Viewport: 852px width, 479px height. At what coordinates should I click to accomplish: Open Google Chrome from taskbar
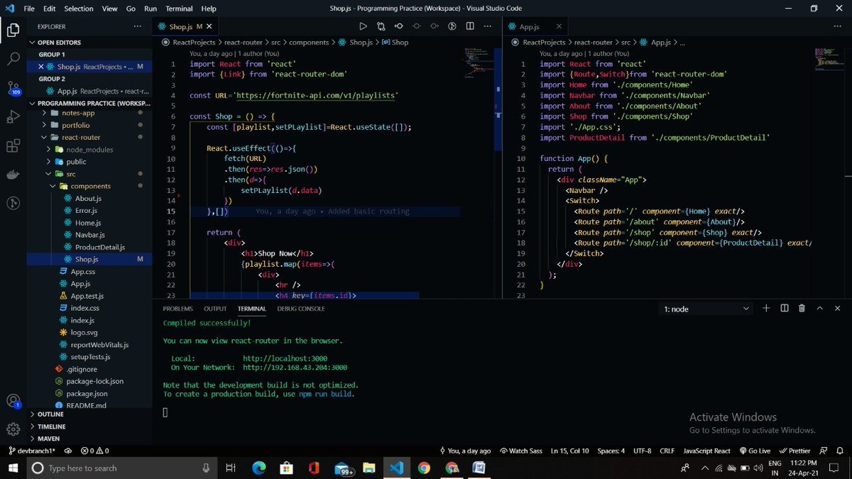click(x=424, y=468)
